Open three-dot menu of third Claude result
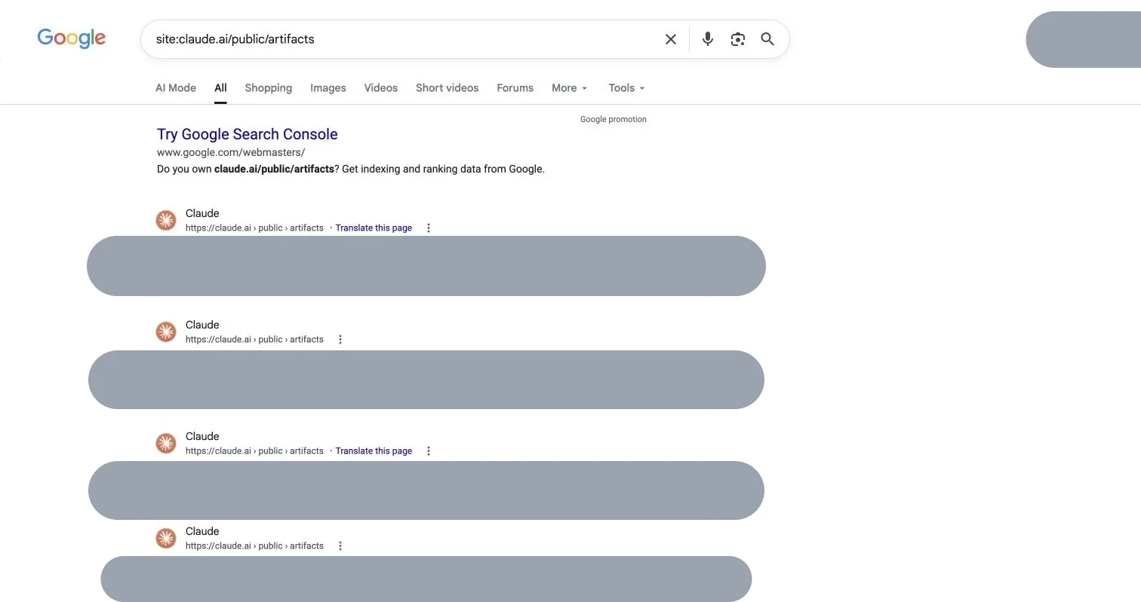This screenshot has width=1141, height=602. [429, 451]
